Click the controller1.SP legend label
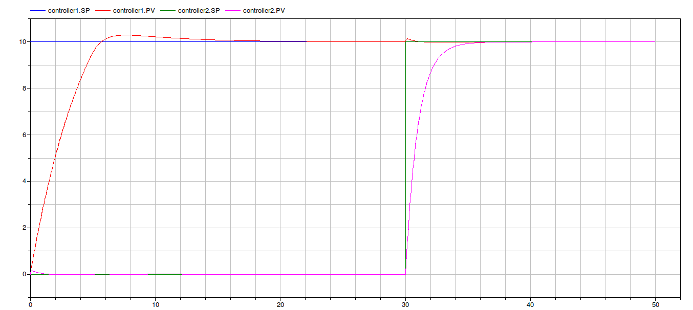 click(x=69, y=11)
